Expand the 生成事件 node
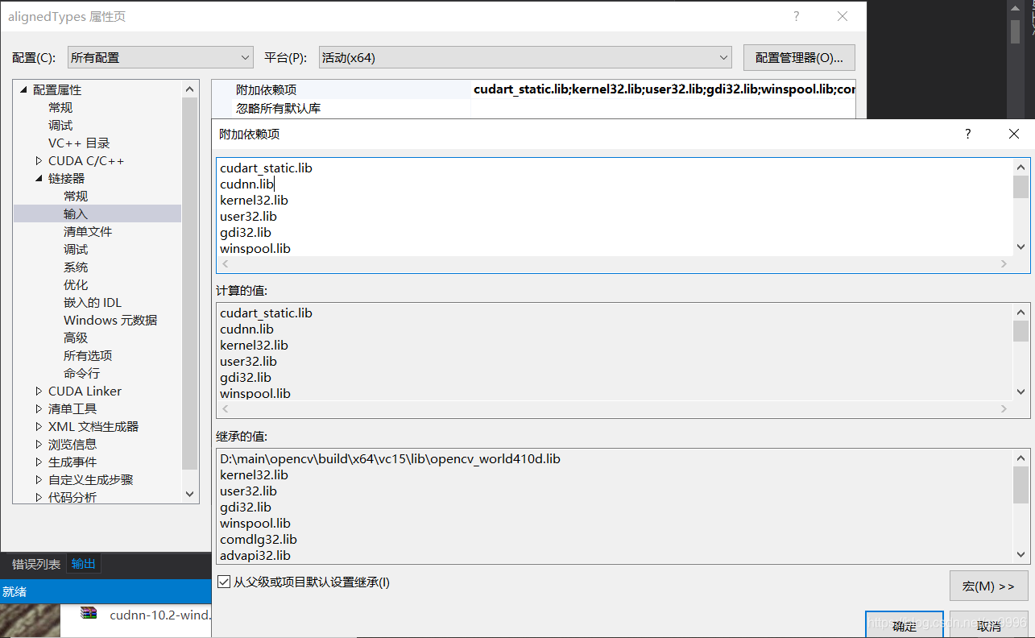 [x=39, y=462]
